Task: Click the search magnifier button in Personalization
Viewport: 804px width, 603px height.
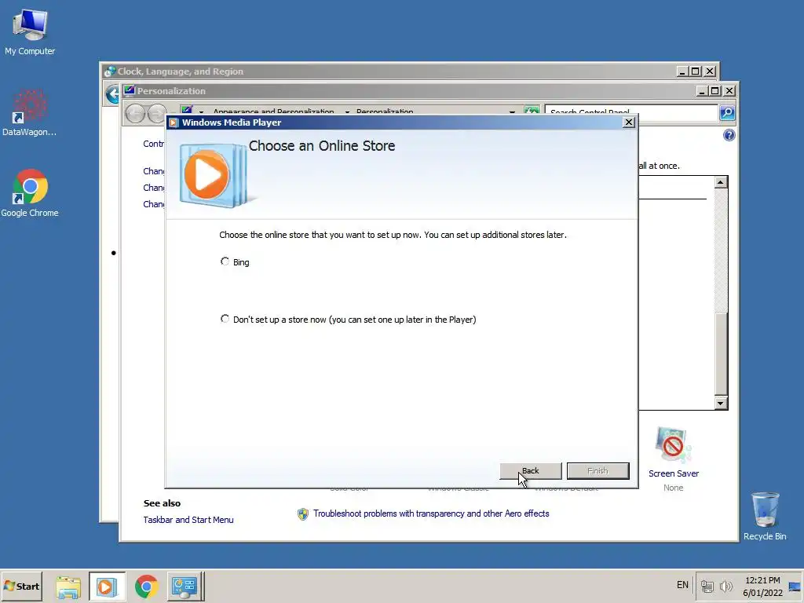Action: 727,112
